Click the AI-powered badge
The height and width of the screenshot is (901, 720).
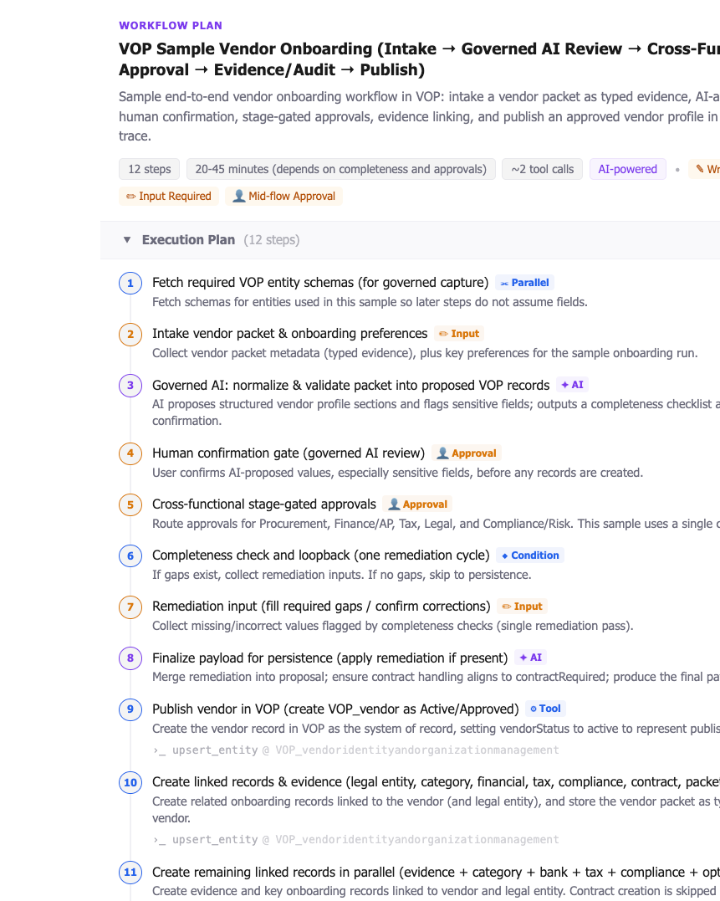[628, 169]
